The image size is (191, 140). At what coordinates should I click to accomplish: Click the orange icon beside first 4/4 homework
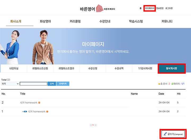point(39,103)
